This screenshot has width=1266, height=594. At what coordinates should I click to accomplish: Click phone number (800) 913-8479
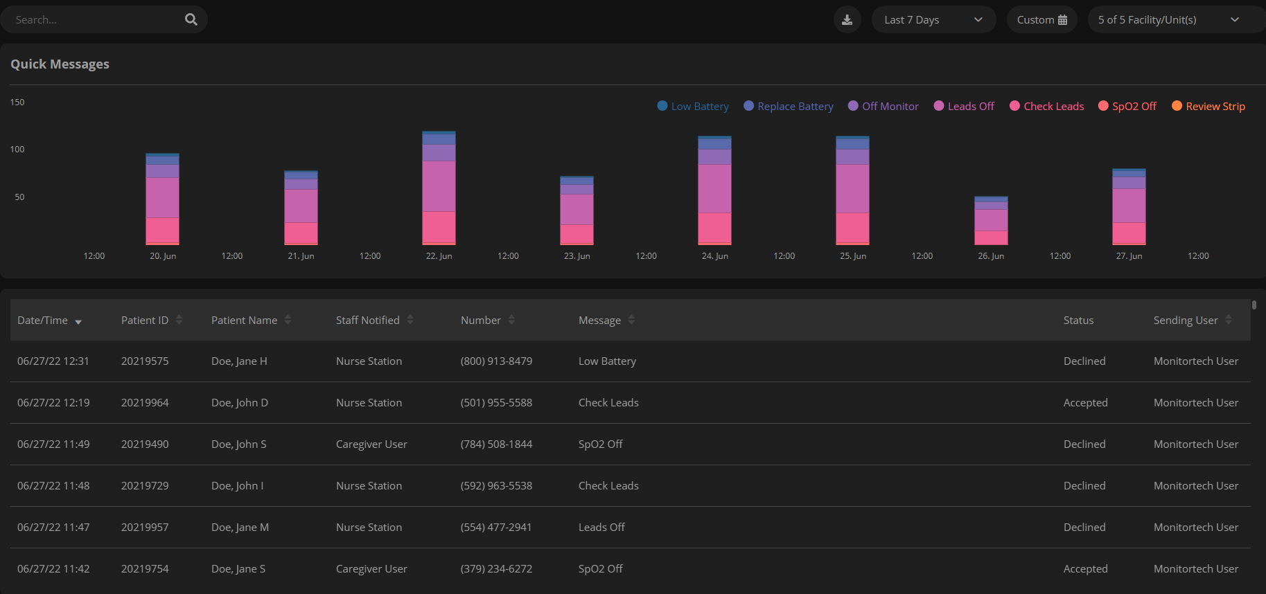(x=497, y=361)
